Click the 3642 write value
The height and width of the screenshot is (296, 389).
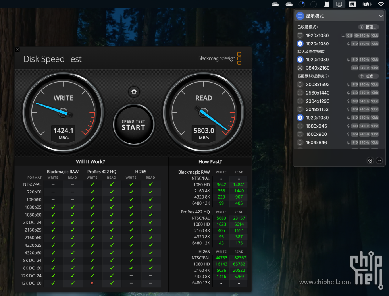click(x=221, y=184)
